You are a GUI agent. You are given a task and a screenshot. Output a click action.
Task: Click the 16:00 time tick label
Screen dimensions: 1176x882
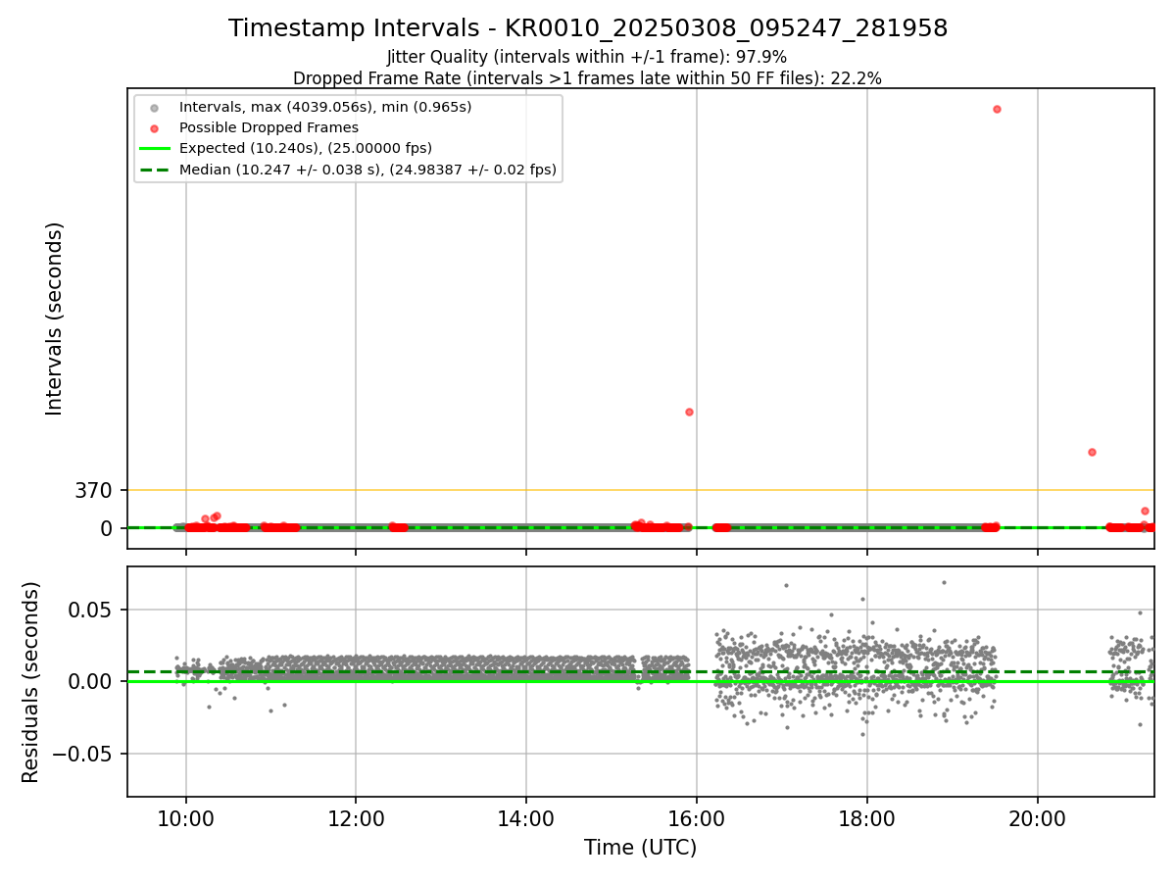point(697,818)
